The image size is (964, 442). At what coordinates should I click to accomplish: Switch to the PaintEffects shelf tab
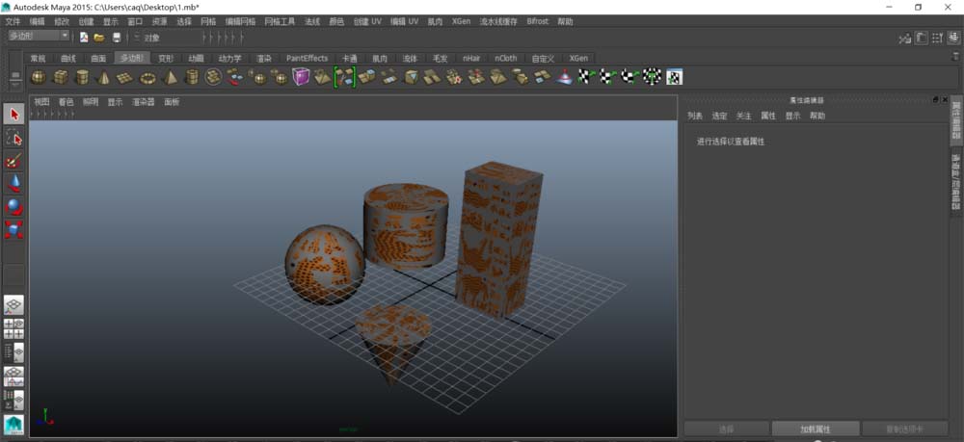coord(307,59)
